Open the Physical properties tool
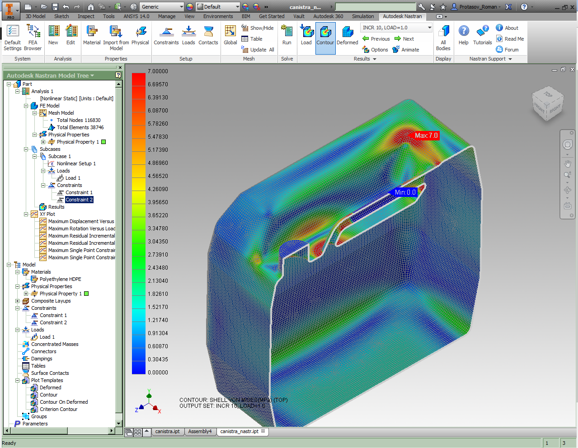Screen dimensions: 578x448 coord(140,35)
